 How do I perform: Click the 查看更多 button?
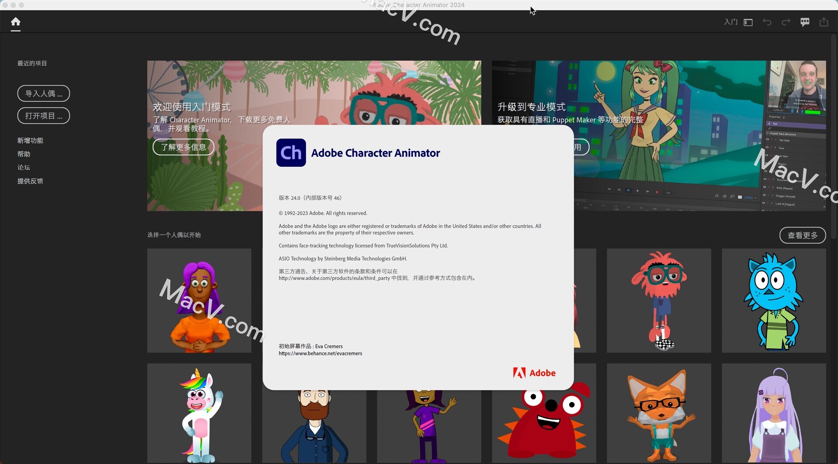coord(802,235)
